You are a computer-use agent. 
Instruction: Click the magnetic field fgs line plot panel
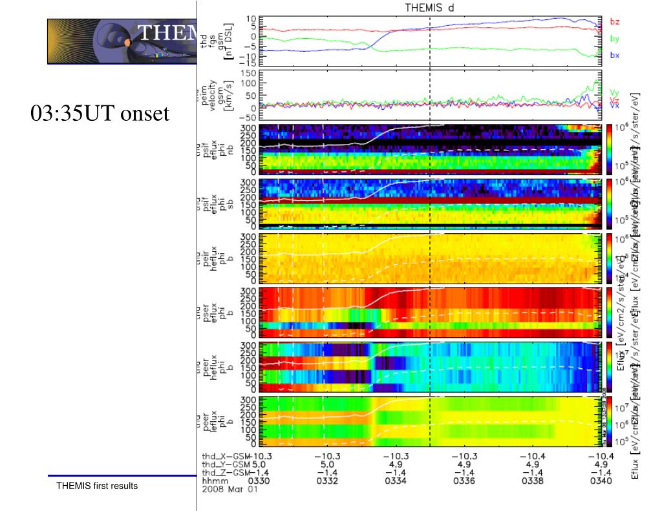[430, 41]
